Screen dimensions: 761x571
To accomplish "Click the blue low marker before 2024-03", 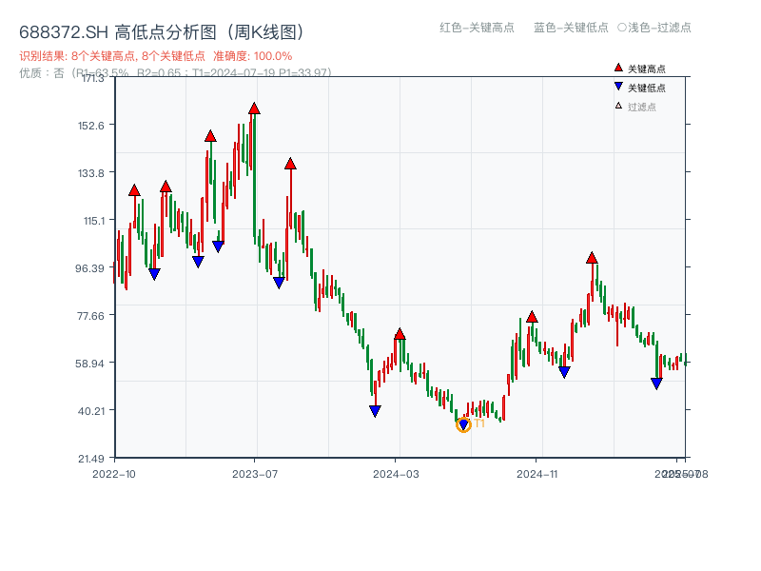I will (x=376, y=409).
